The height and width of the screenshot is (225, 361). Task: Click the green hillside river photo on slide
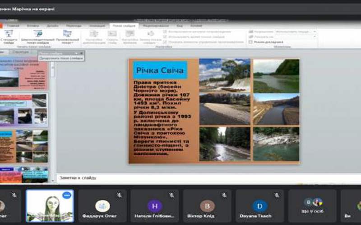(276, 76)
